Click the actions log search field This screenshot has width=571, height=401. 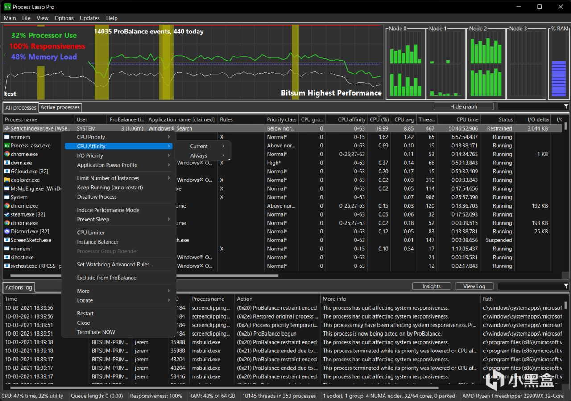530,286
